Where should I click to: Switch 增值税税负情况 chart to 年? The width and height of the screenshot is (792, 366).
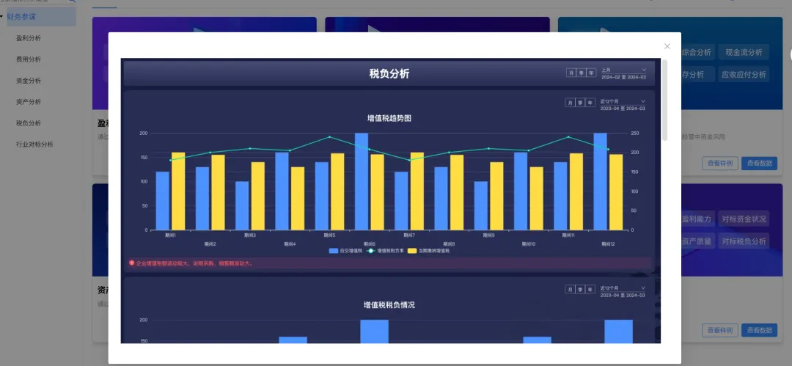590,290
